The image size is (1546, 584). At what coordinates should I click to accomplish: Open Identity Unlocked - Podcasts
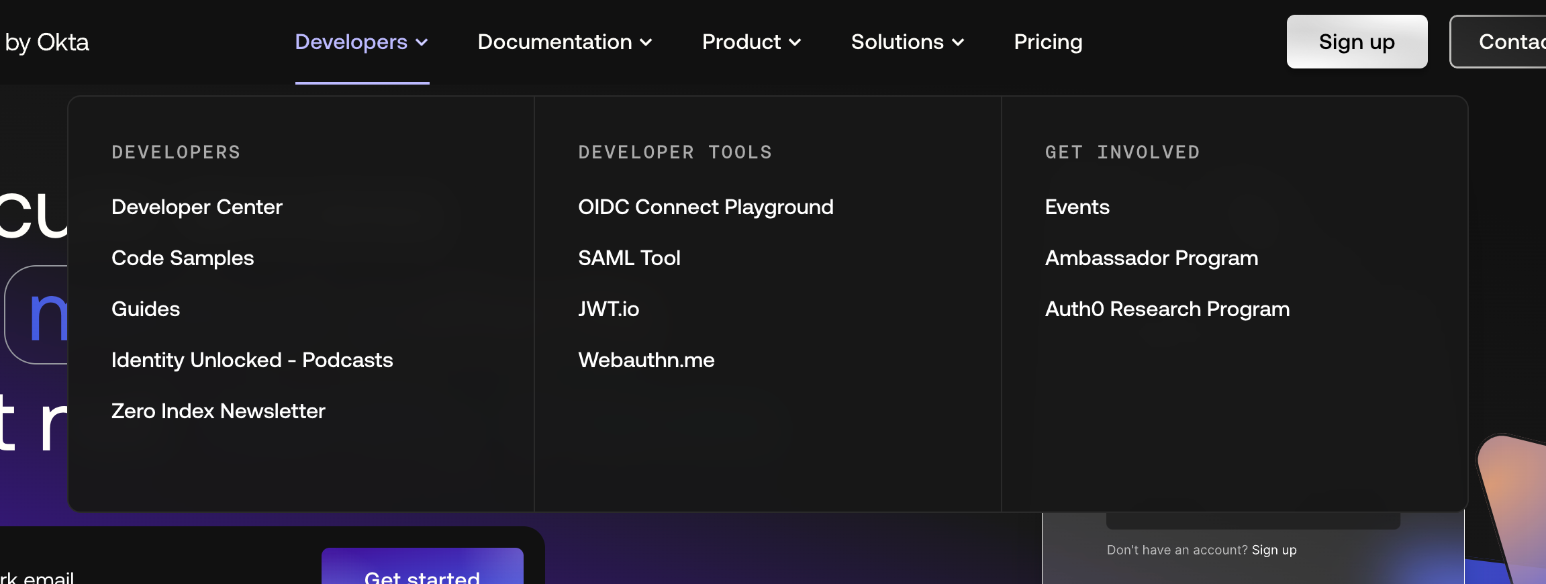click(252, 360)
